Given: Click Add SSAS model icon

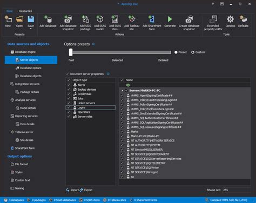Looking at the screenshot, I should [100, 19].
